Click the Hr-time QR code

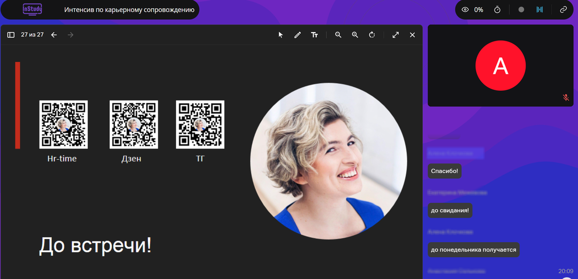pyautogui.click(x=63, y=125)
